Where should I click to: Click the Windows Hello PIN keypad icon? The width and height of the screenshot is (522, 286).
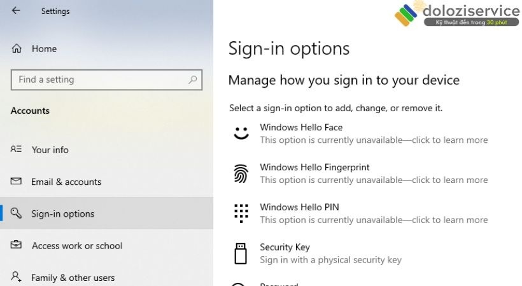tap(241, 213)
